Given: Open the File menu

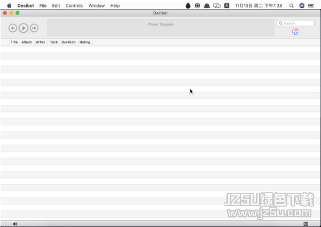Looking at the screenshot, I should [x=43, y=5].
